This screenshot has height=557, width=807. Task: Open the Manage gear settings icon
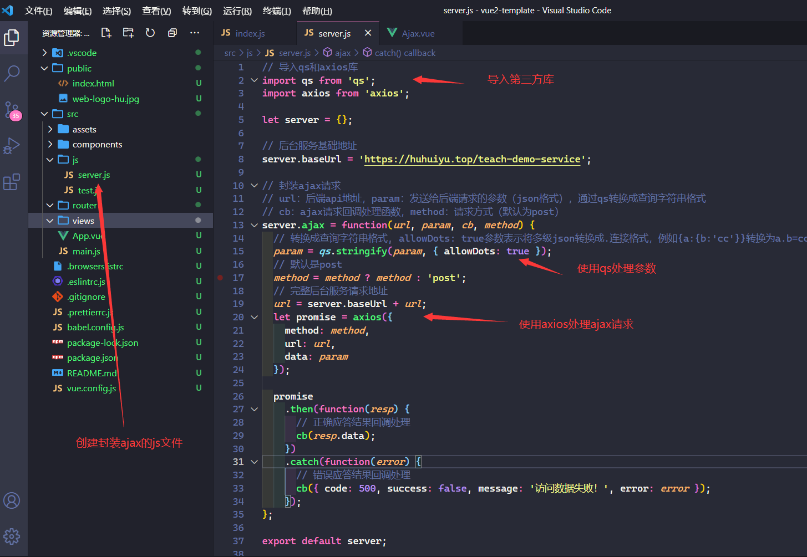pos(12,536)
